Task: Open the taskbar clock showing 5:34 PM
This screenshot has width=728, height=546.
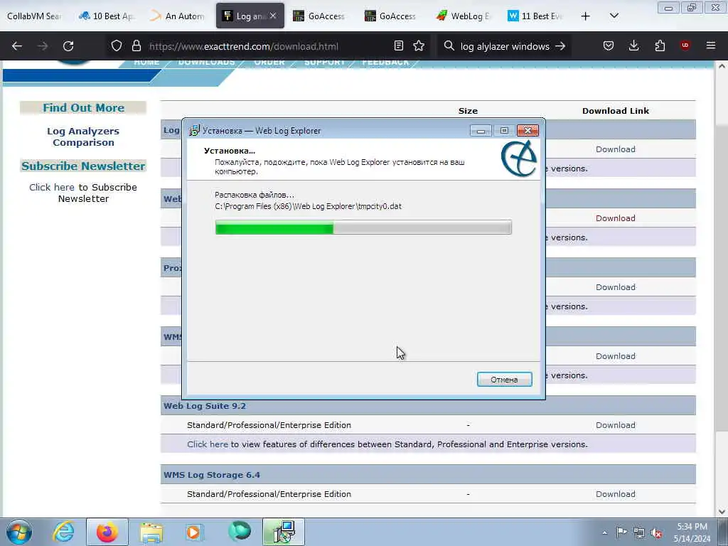Action: [x=692, y=532]
